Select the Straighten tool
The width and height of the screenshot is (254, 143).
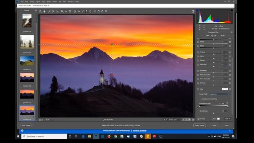point(66,12)
